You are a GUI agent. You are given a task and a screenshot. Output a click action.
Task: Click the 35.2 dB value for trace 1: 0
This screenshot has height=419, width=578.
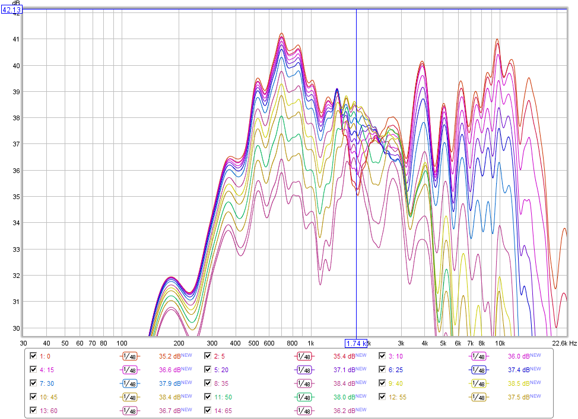pos(170,356)
